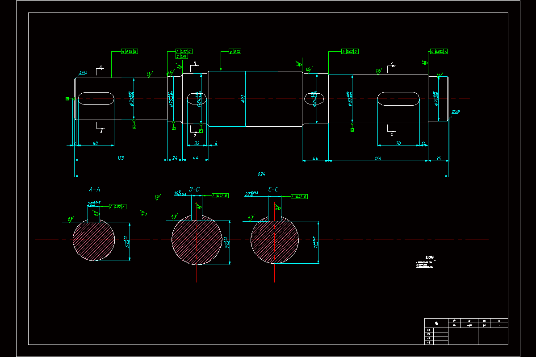Image resolution: width=536 pixels, height=357 pixels.
Task: Click the '0.02 A' tolerance frame in section A-A
Action: point(117,207)
